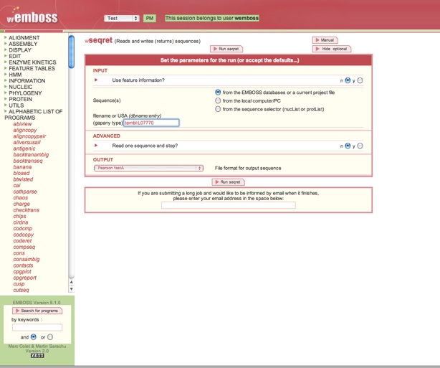Expand the HMM category

15,75
